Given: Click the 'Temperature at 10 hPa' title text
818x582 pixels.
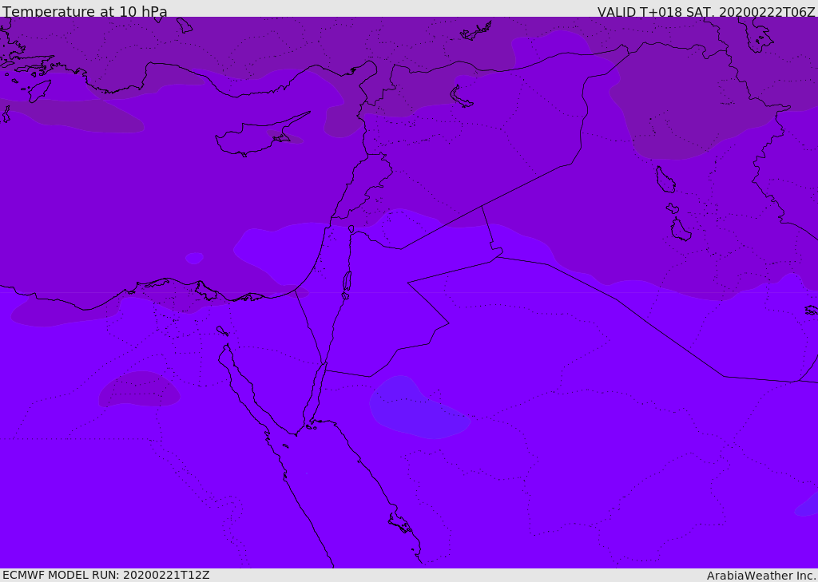Looking at the screenshot, I should point(85,11).
